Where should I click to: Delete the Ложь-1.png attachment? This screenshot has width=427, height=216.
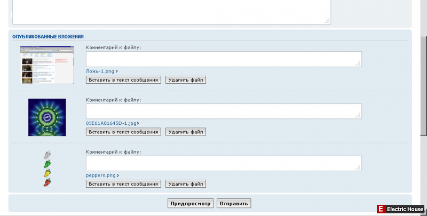click(x=186, y=80)
